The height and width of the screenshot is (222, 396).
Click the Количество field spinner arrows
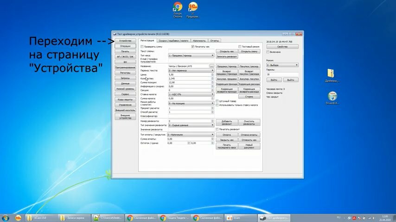click(x=212, y=78)
